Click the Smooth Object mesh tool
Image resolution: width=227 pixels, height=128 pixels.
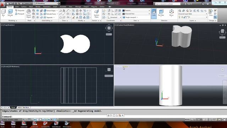pos(28,14)
